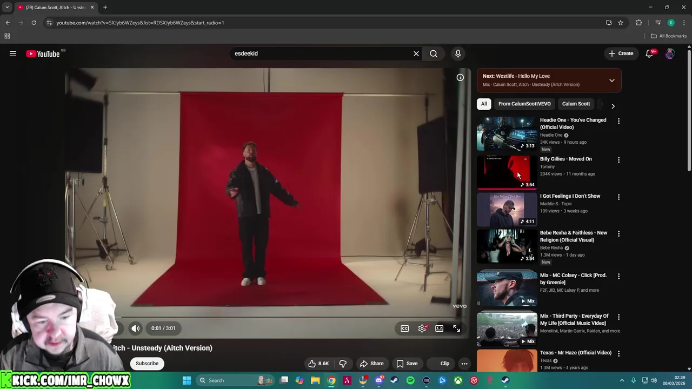Go back in Chrome
Image resolution: width=692 pixels, height=389 pixels.
coord(8,23)
